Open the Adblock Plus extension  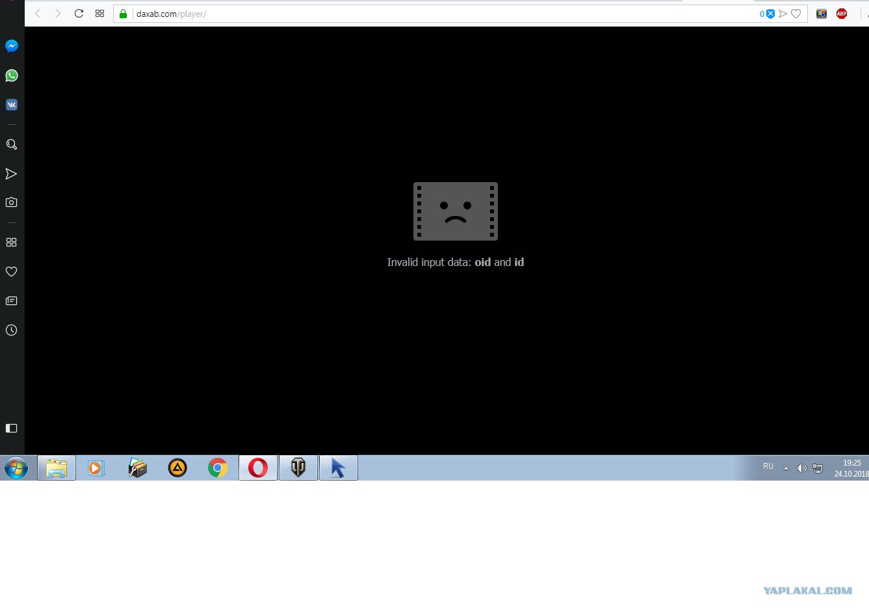coord(842,14)
